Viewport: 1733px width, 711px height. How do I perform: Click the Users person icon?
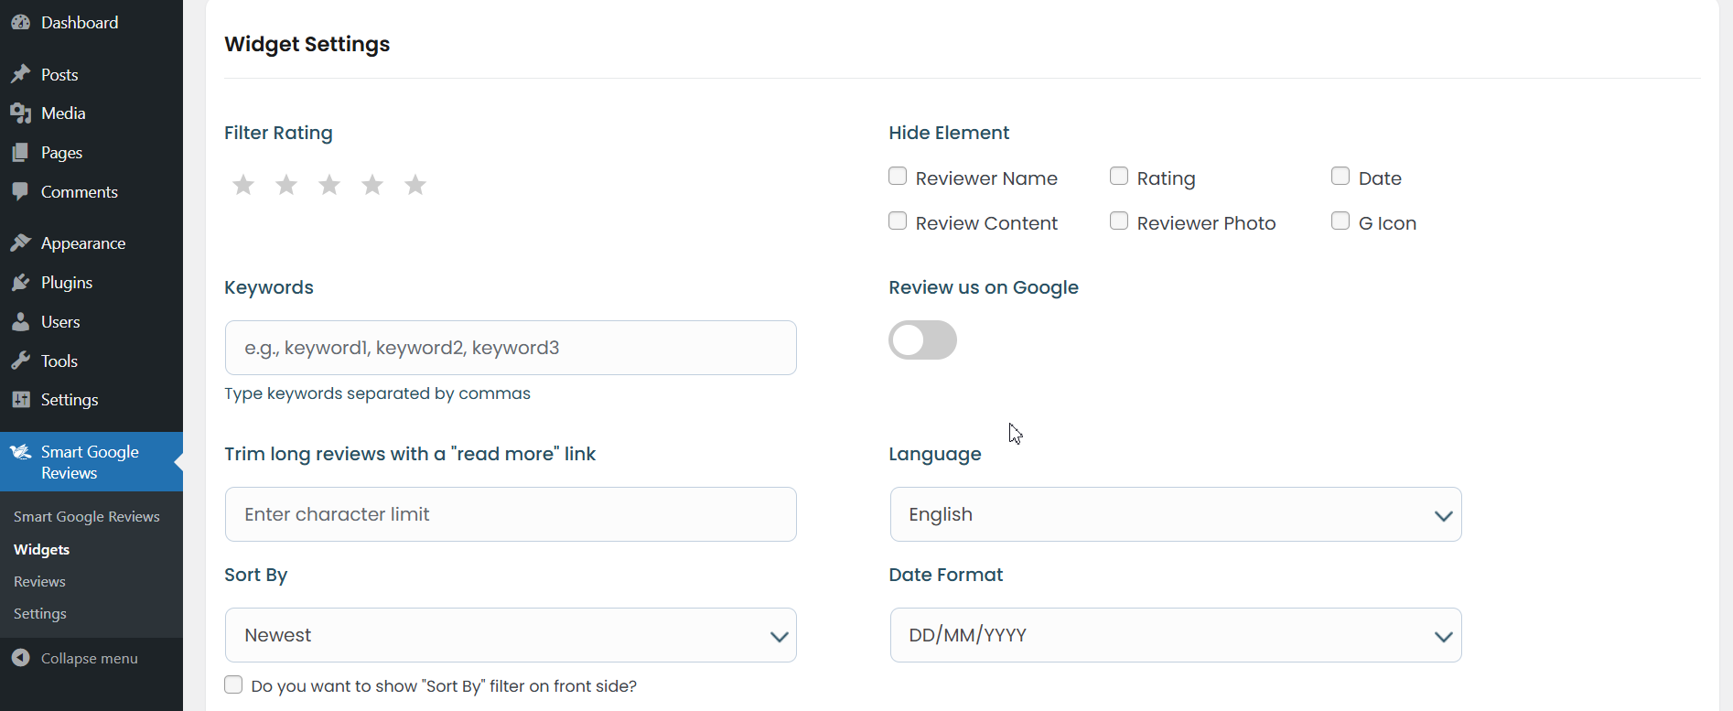[x=21, y=322]
